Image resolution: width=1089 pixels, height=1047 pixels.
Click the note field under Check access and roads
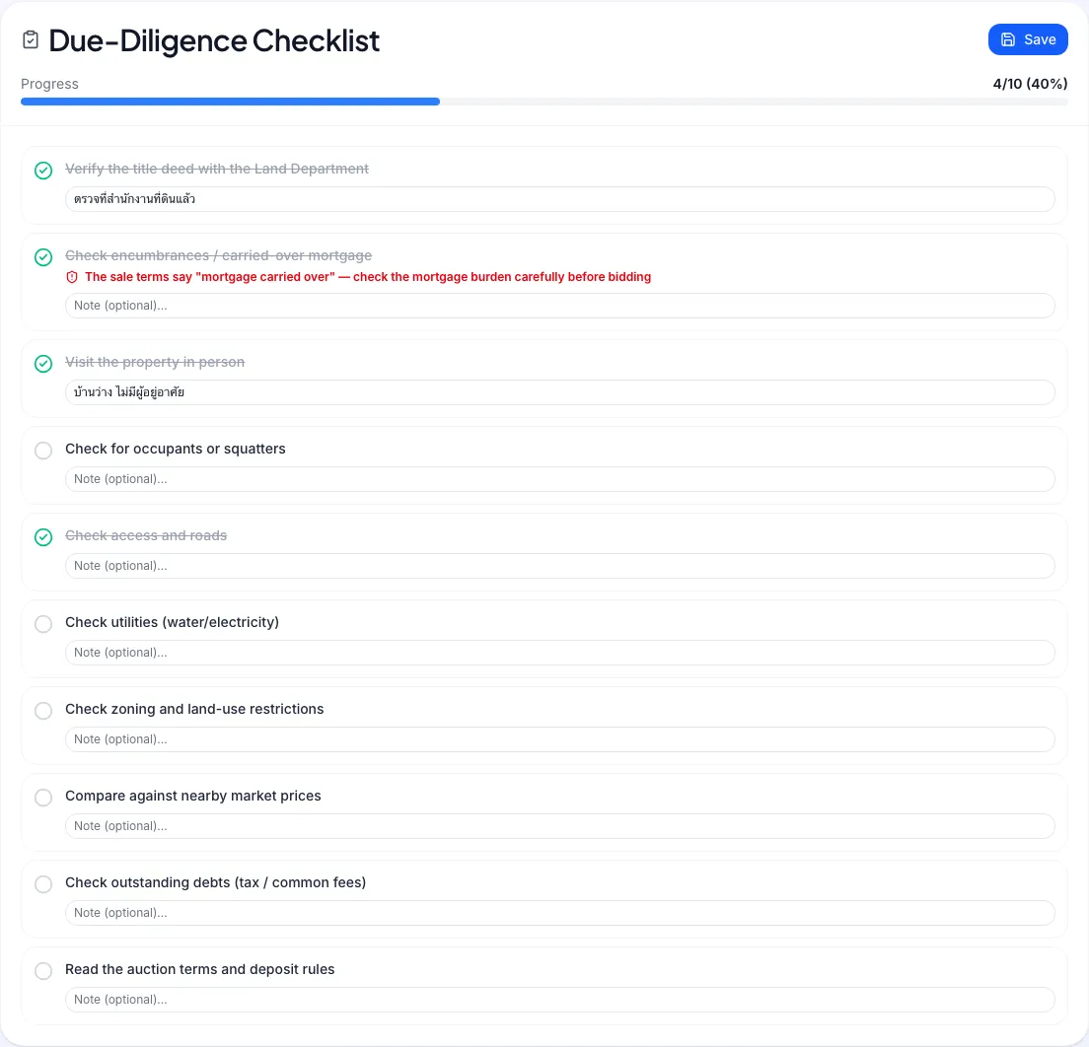[x=559, y=566]
